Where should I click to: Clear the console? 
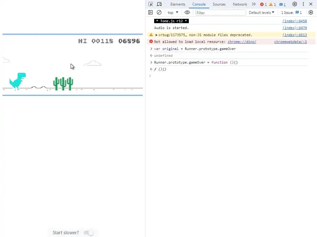pyautogui.click(x=159, y=12)
